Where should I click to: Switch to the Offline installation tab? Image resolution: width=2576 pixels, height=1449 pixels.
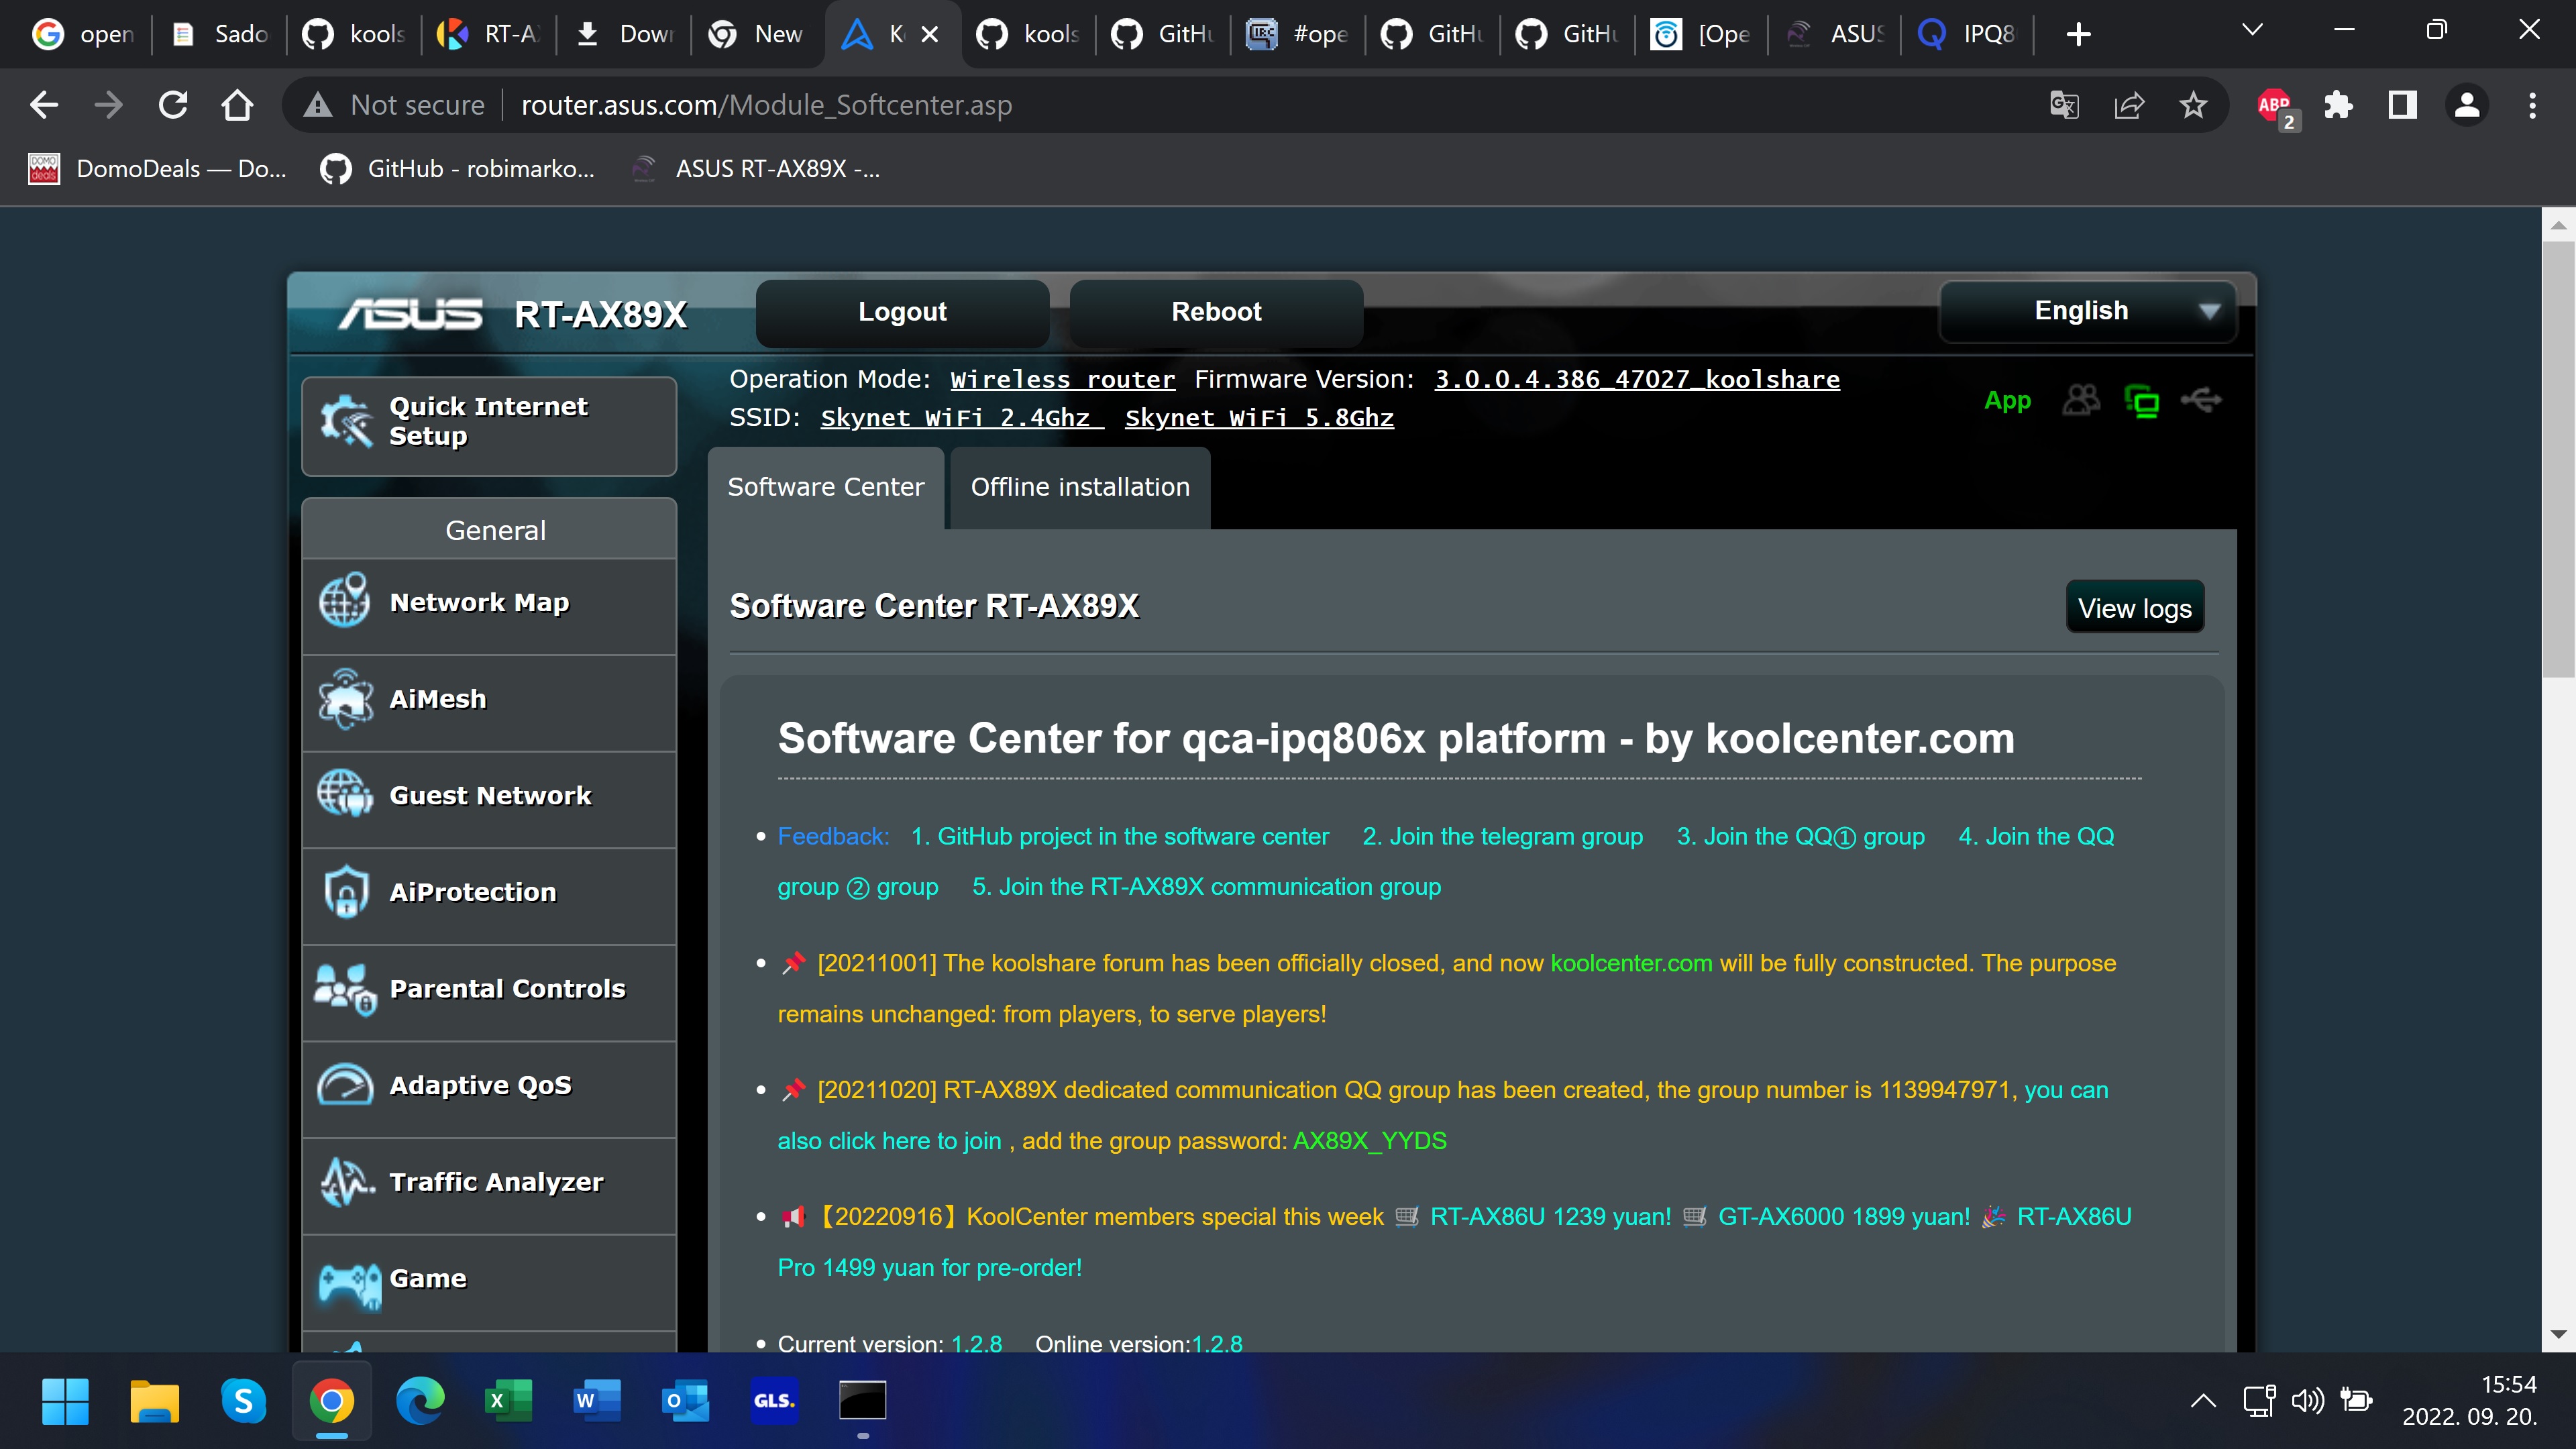[1080, 487]
